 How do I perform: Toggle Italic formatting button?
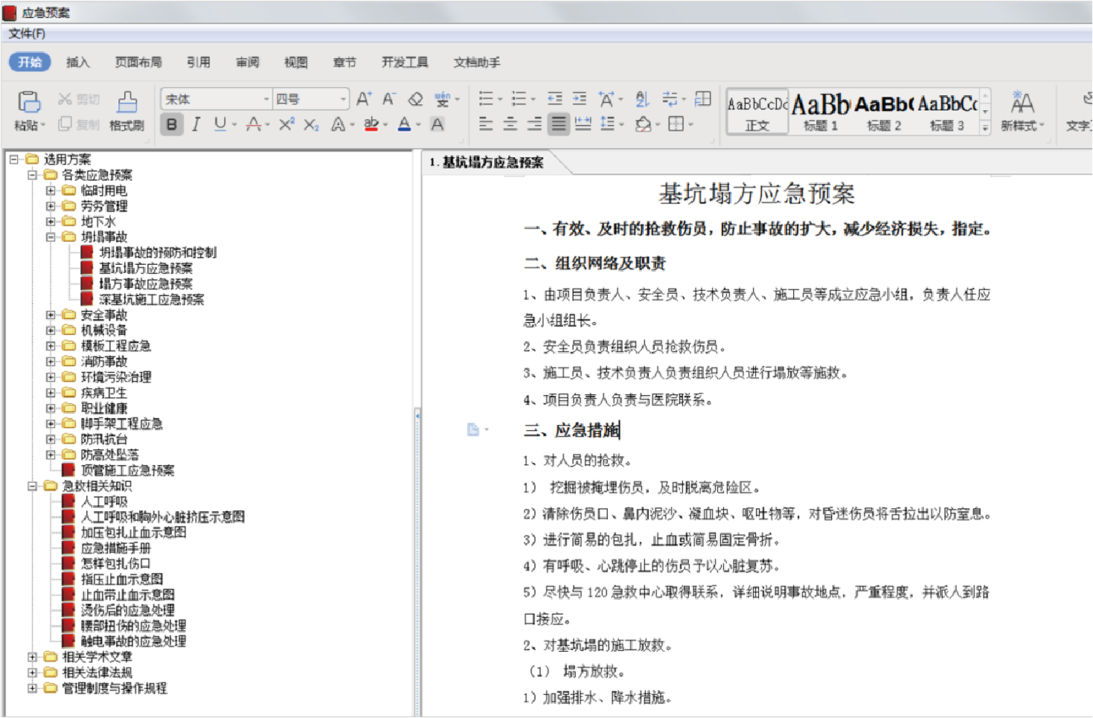(x=196, y=124)
